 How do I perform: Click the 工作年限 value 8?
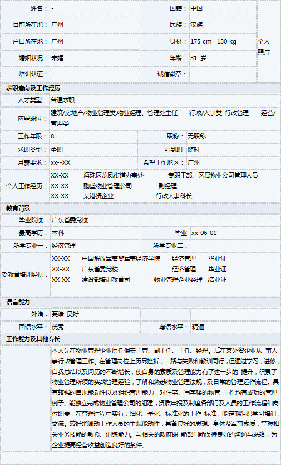click(x=53, y=136)
